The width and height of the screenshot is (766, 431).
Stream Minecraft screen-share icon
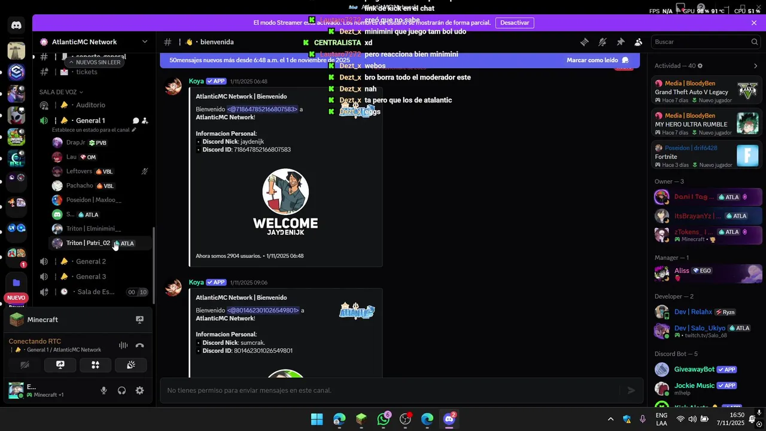(x=139, y=320)
